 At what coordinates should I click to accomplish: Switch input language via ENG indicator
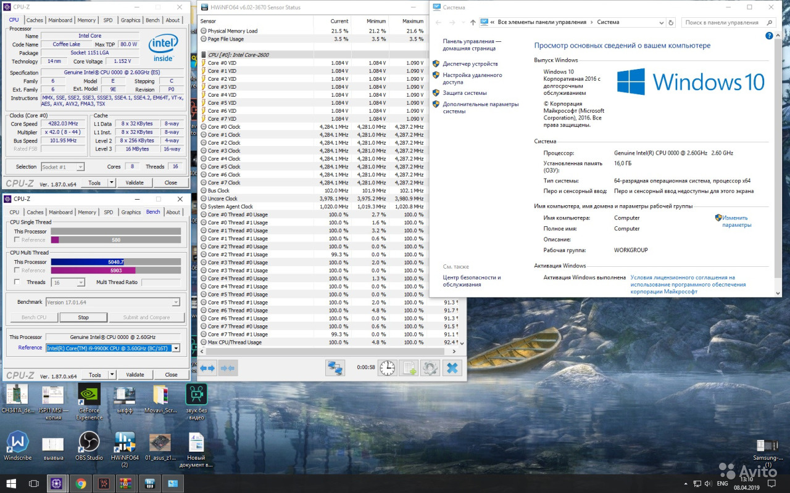pos(723,484)
